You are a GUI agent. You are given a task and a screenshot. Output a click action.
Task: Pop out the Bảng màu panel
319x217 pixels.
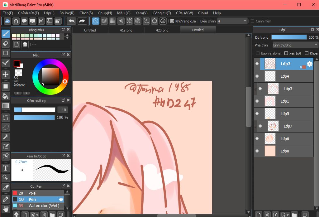(63, 30)
